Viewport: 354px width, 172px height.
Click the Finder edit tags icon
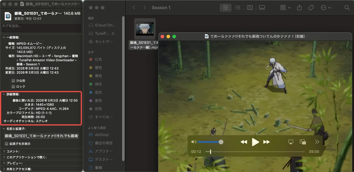311,8
